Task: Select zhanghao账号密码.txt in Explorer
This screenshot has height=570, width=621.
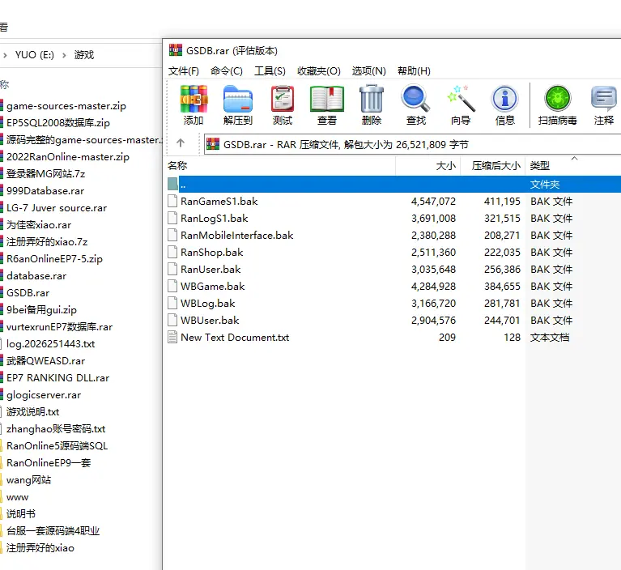Action: [x=56, y=429]
